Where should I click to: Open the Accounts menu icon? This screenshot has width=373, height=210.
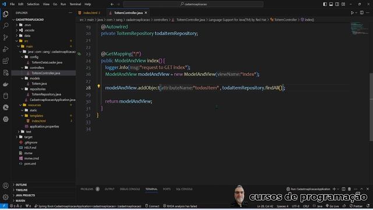point(5,185)
